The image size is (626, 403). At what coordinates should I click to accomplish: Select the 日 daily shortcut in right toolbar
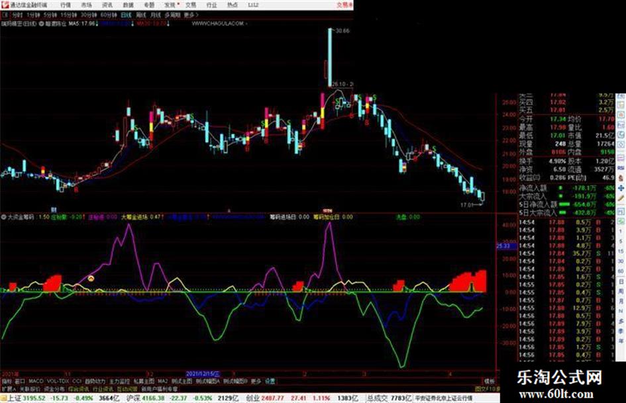point(621,281)
